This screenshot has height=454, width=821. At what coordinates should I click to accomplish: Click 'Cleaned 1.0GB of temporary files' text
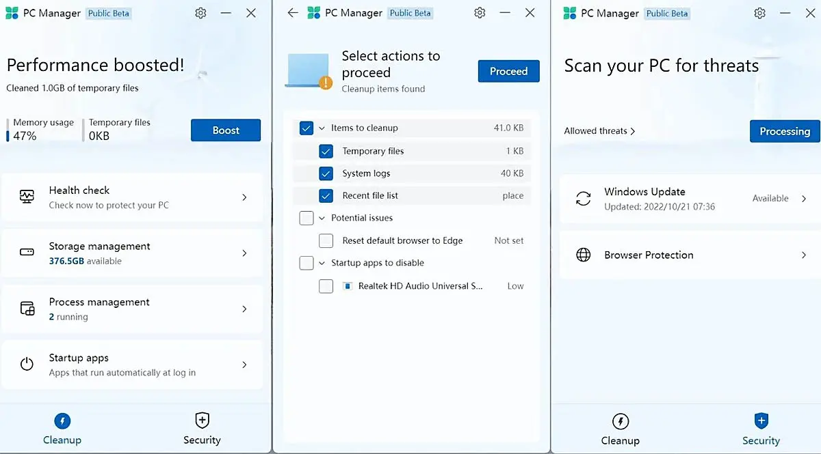click(73, 88)
